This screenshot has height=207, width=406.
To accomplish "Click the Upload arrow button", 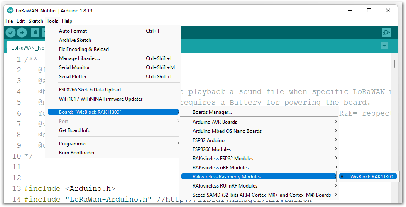I will (22, 33).
